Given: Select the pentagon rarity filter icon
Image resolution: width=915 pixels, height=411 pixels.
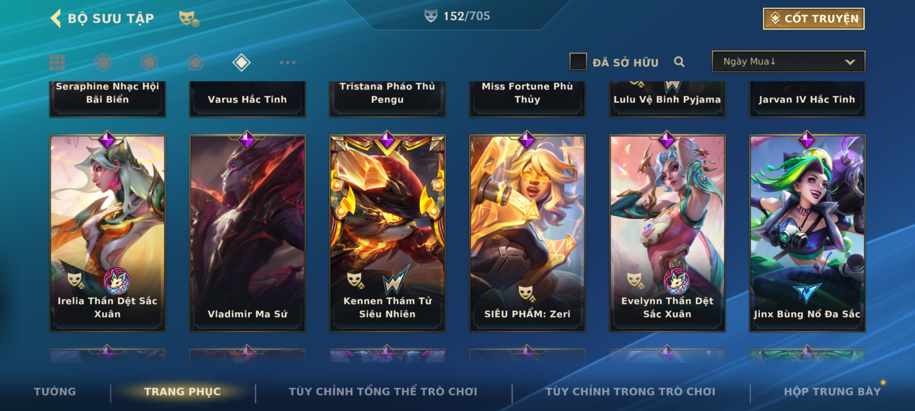Looking at the screenshot, I should coord(195,62).
